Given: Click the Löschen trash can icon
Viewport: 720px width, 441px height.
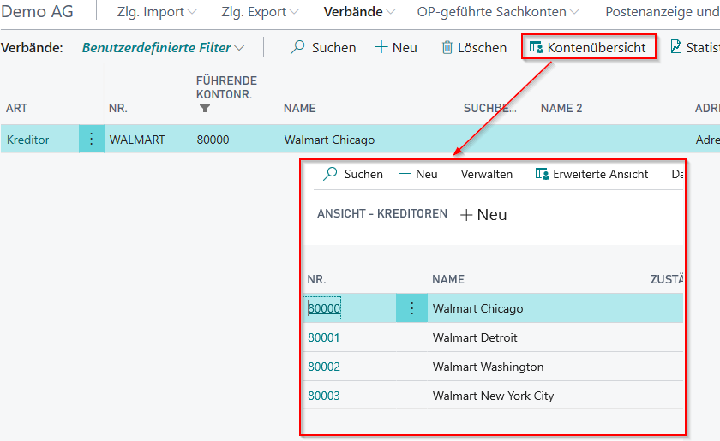Looking at the screenshot, I should point(447,47).
